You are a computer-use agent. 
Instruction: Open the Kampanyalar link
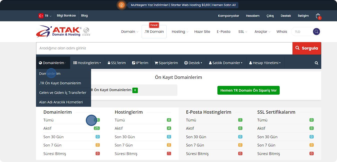[x=228, y=16]
